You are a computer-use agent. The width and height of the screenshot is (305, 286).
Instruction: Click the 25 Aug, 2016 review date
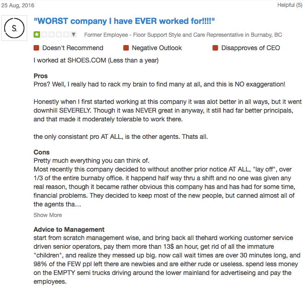pos(18,5)
